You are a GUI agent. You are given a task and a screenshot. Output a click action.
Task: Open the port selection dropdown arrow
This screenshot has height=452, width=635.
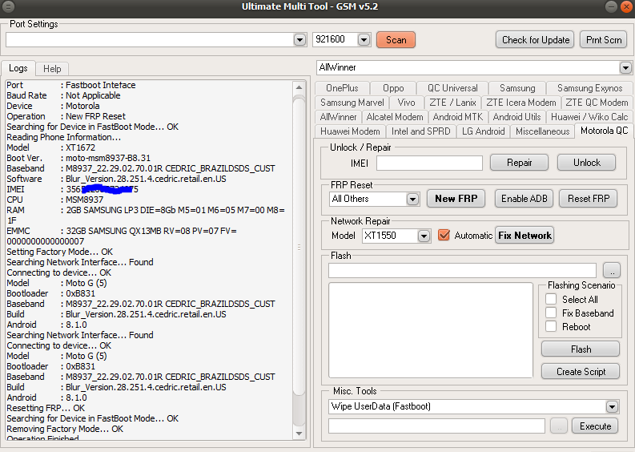coord(299,40)
